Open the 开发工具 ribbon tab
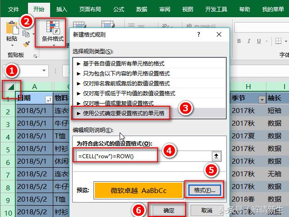Image resolution: width=289 pixels, height=217 pixels. coord(216,9)
